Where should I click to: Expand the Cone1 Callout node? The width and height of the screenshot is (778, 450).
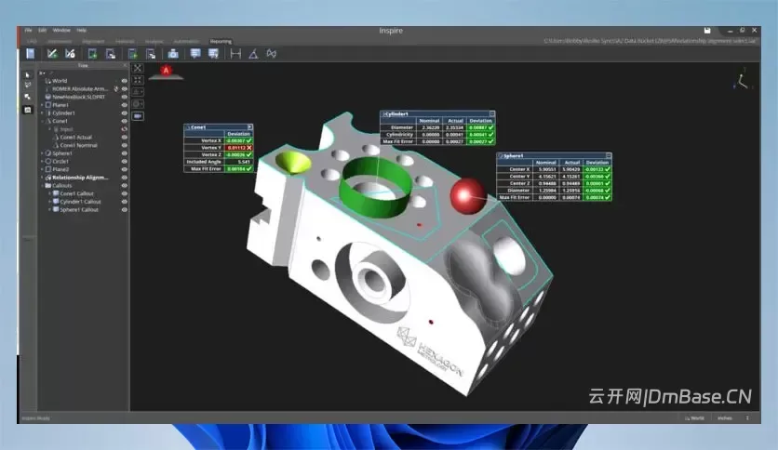click(x=49, y=193)
